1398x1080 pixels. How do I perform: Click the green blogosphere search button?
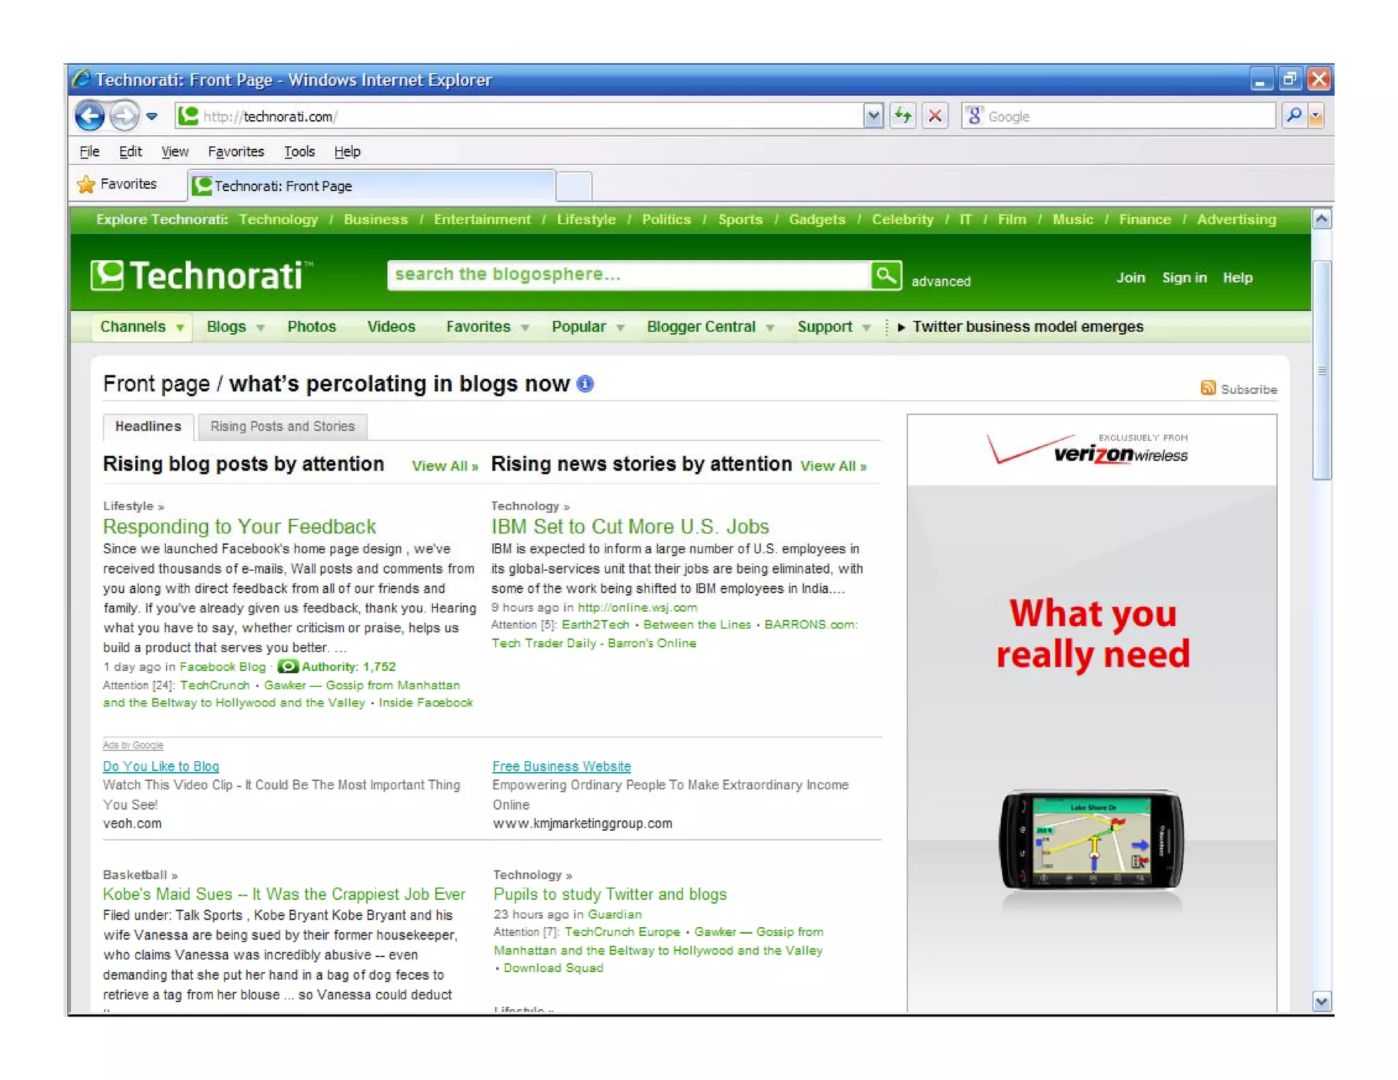click(886, 275)
